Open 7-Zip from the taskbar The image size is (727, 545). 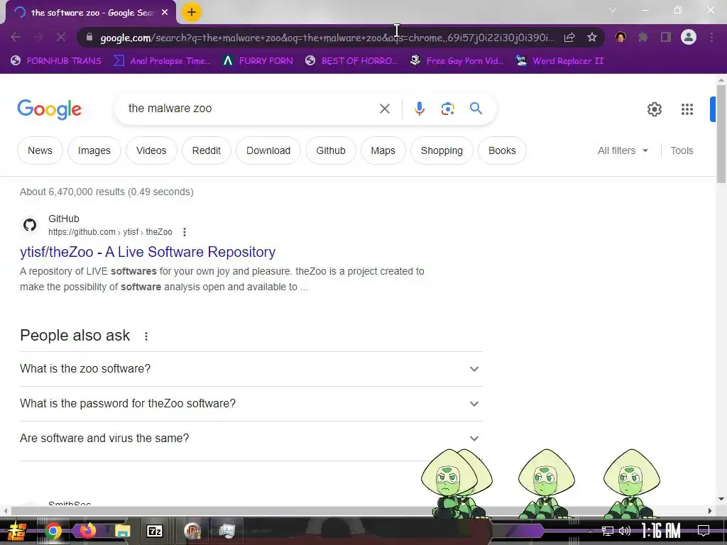(154, 531)
